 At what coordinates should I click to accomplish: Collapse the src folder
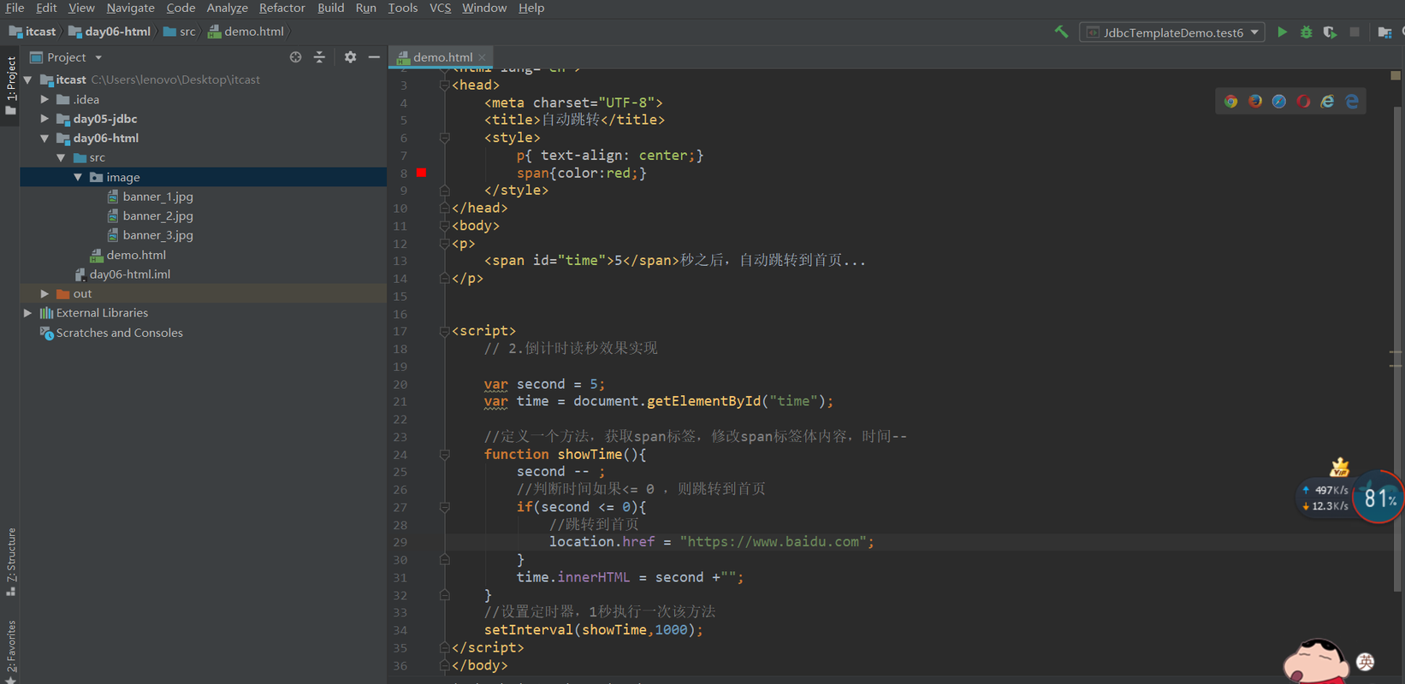point(61,157)
